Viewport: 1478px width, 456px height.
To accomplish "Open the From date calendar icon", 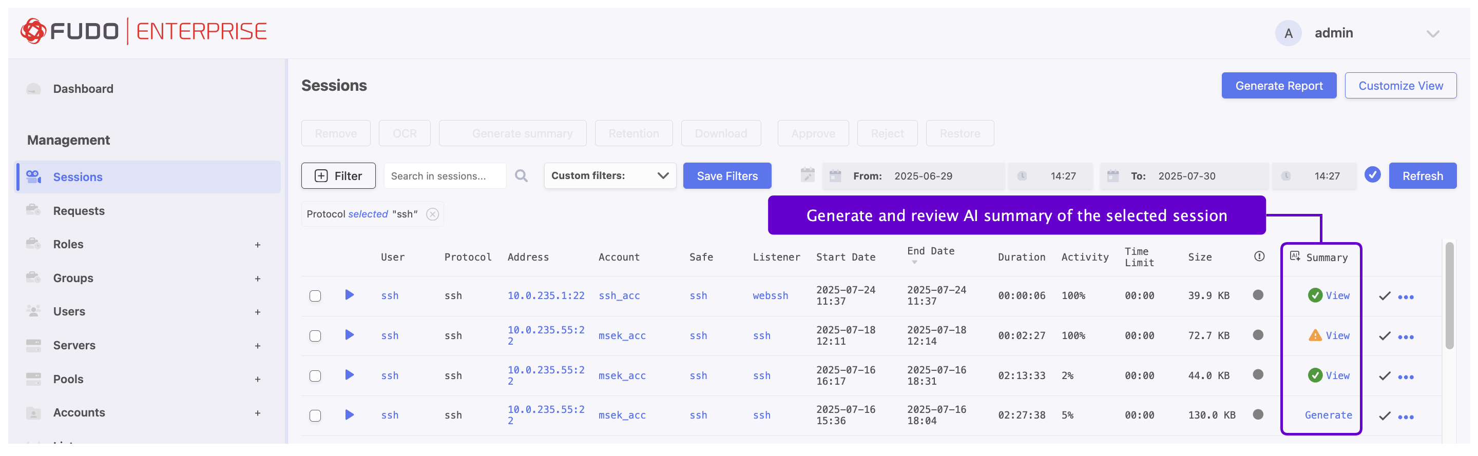I will click(835, 176).
